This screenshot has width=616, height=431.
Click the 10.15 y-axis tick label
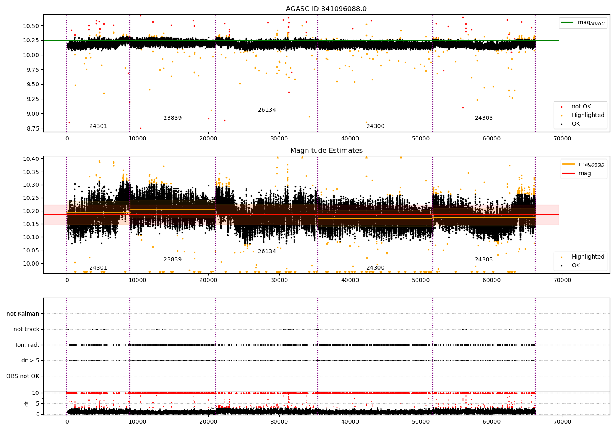[32, 225]
